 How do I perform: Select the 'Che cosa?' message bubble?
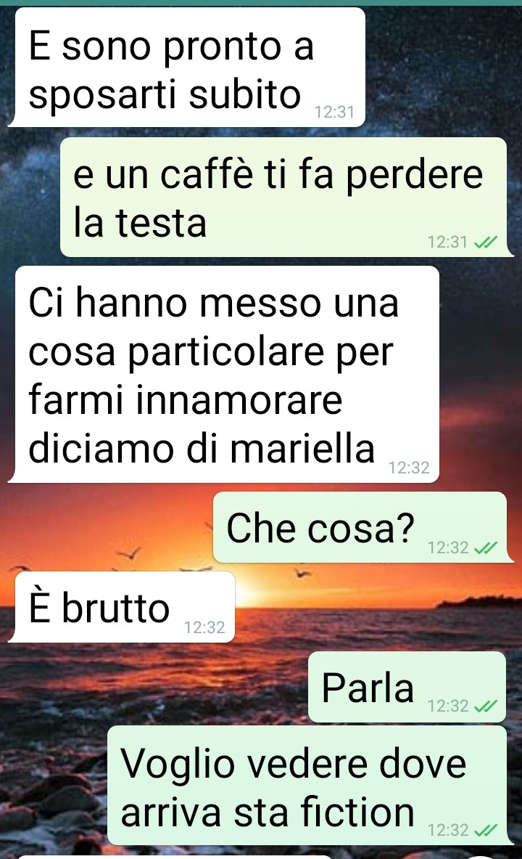[x=362, y=527]
